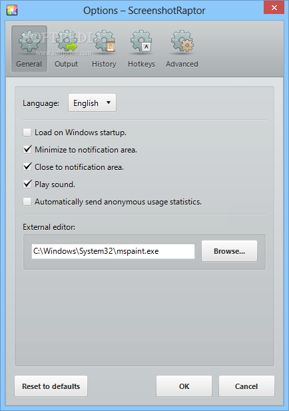The width and height of the screenshot is (289, 411).
Task: Open the Advanced double-gear icon
Action: click(182, 41)
